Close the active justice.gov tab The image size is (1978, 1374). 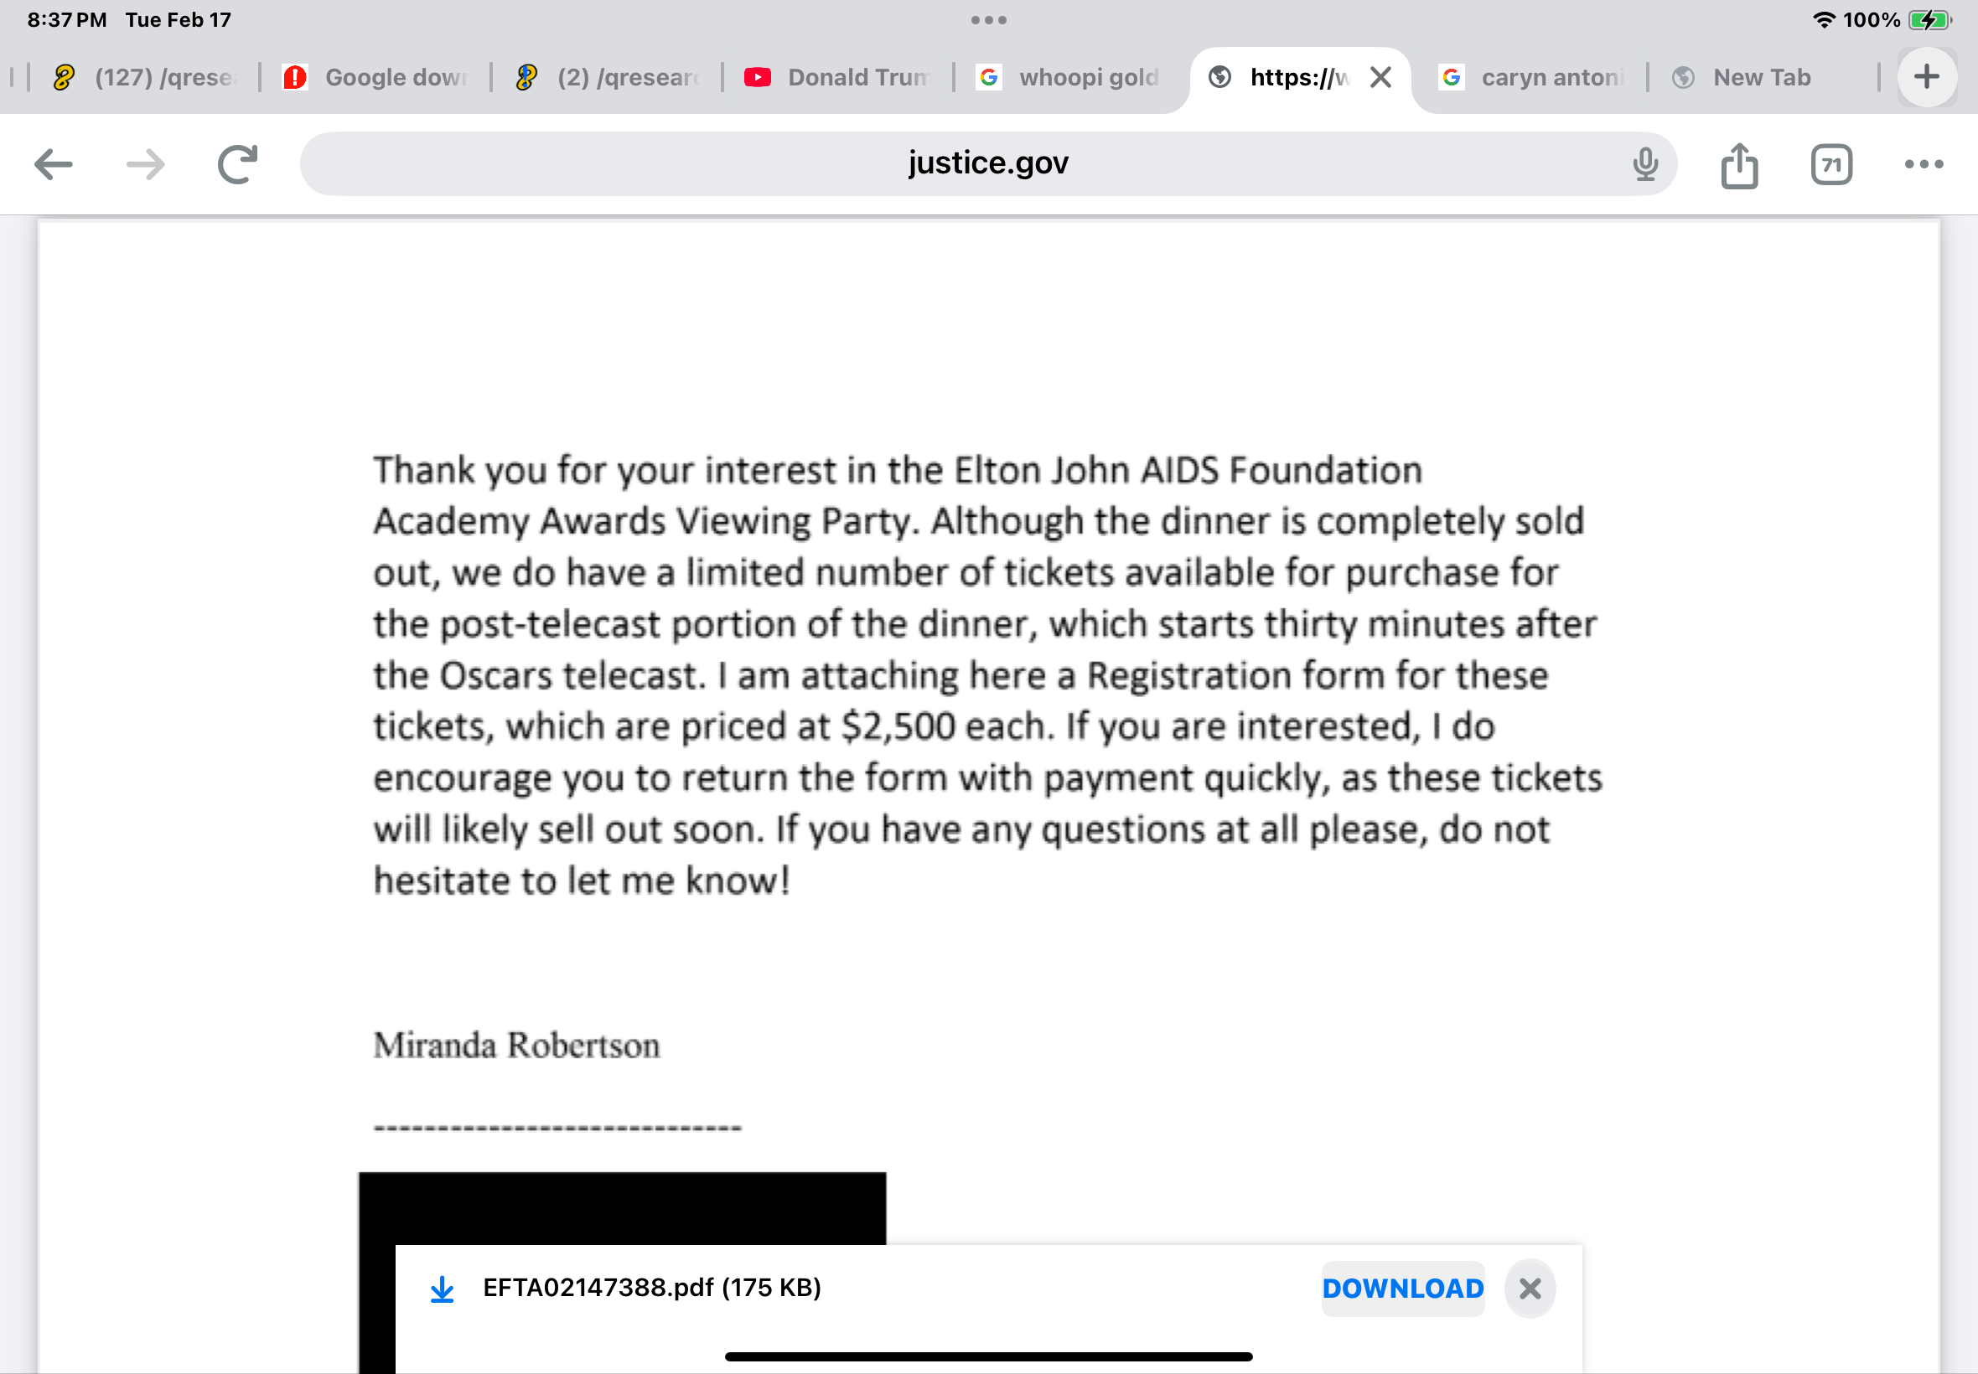[1380, 77]
